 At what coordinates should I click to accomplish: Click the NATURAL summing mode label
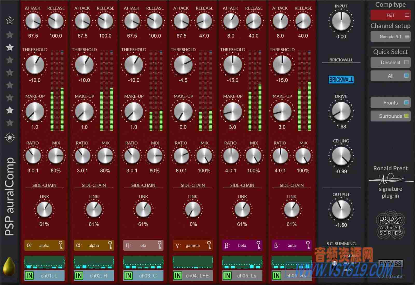[351, 256]
